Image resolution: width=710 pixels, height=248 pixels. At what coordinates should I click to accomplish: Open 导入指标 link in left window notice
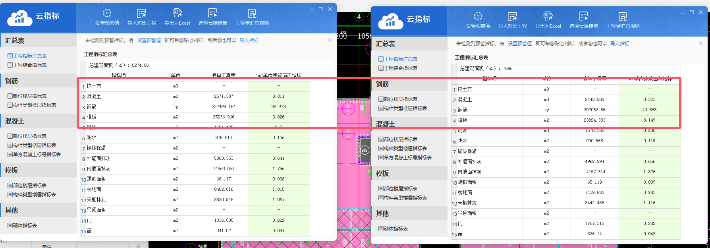point(249,41)
